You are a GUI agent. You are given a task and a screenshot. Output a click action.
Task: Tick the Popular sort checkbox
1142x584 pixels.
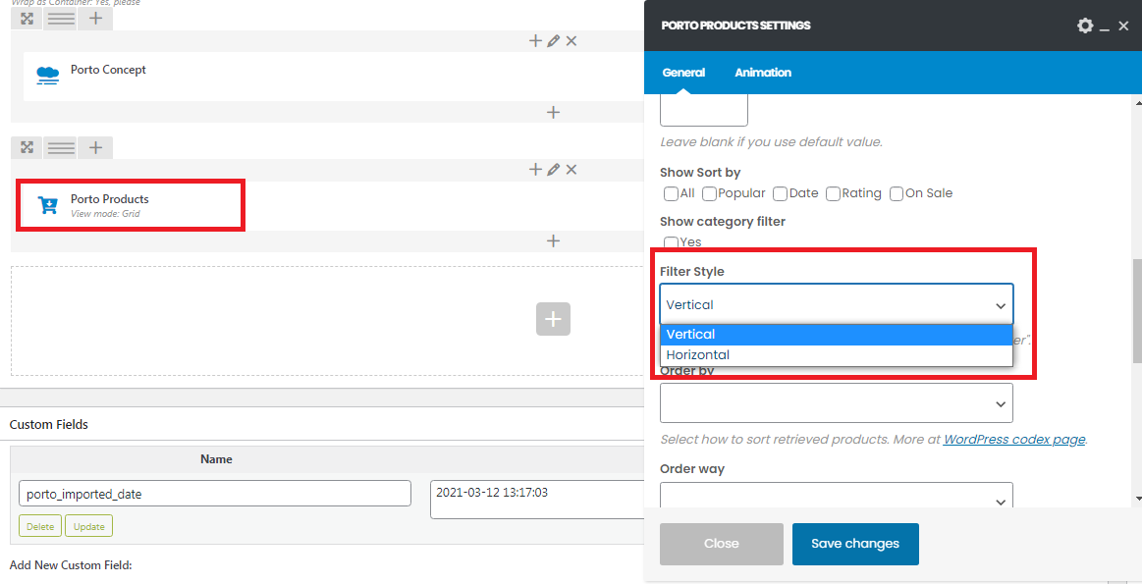tap(709, 193)
